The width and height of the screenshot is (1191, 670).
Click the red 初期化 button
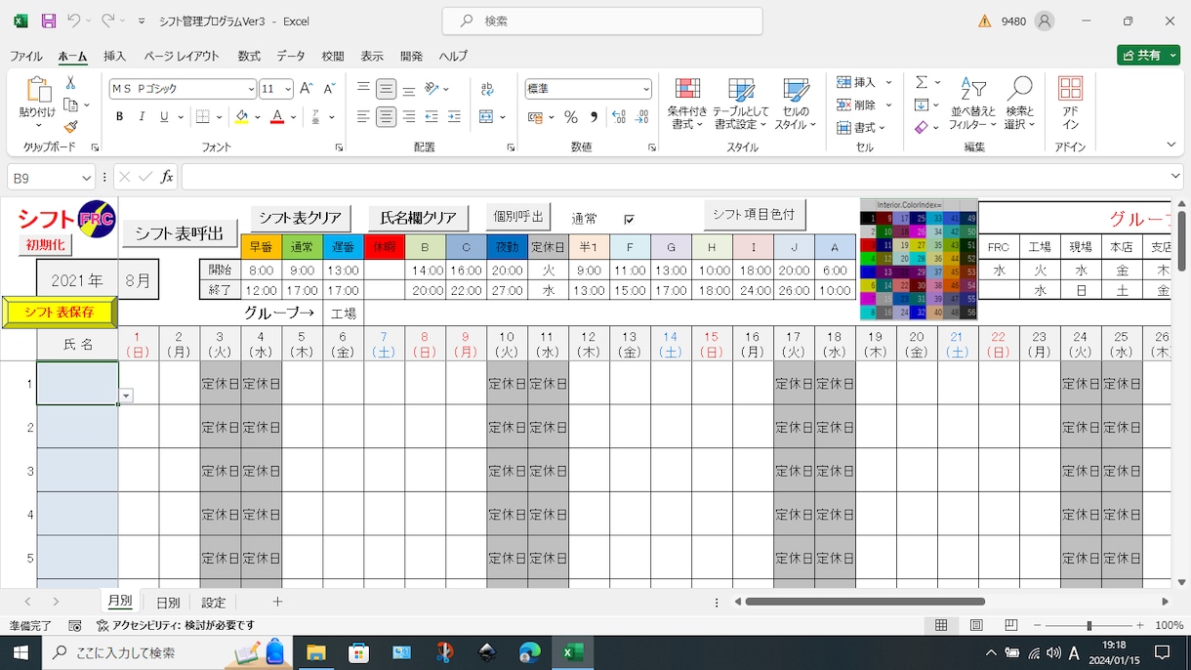pyautogui.click(x=44, y=244)
